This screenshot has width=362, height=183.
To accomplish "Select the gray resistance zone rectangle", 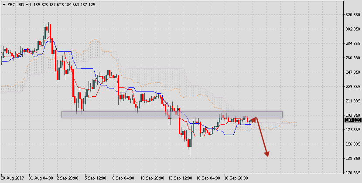I will (x=172, y=114).
